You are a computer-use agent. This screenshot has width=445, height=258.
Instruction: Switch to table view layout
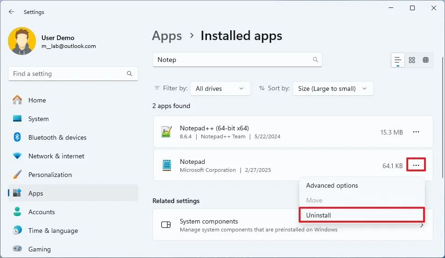point(426,60)
